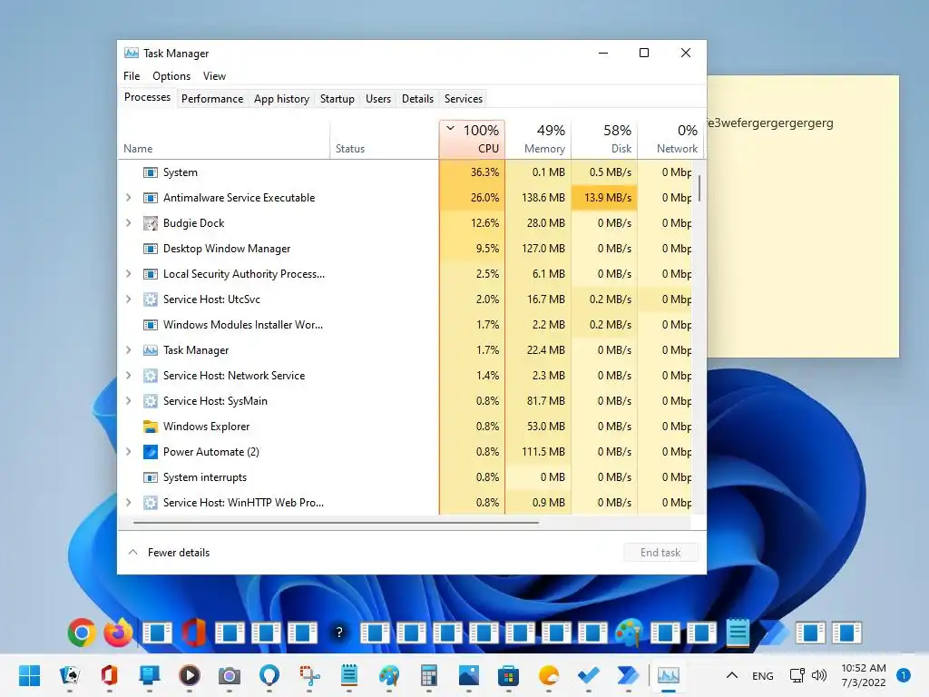Open the Office icon in the Budgie dock
The image size is (929, 697).
[193, 633]
